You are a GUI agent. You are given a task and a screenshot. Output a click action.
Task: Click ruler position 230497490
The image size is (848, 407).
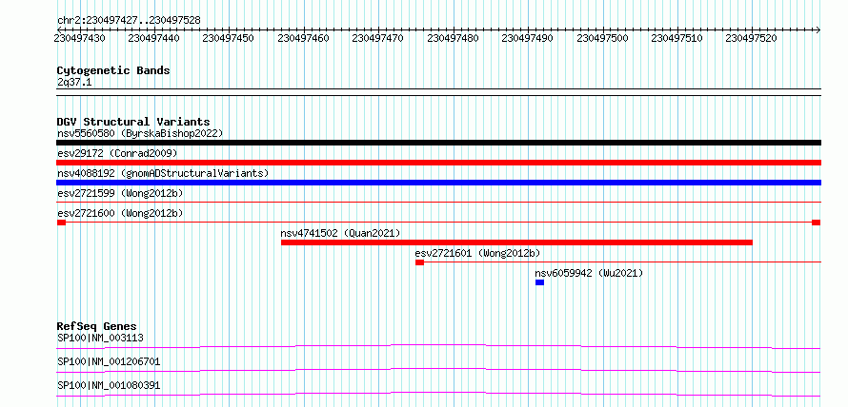click(x=527, y=38)
